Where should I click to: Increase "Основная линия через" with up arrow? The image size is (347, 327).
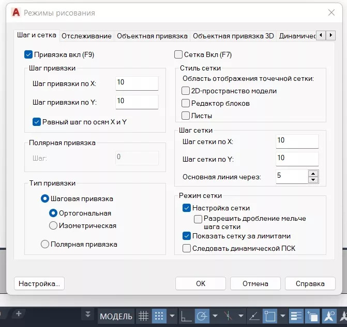tap(313, 173)
